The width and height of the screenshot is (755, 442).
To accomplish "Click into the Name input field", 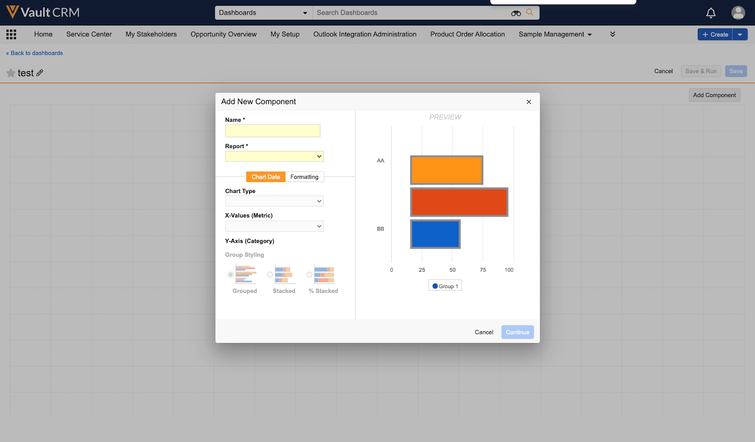I will pyautogui.click(x=273, y=131).
